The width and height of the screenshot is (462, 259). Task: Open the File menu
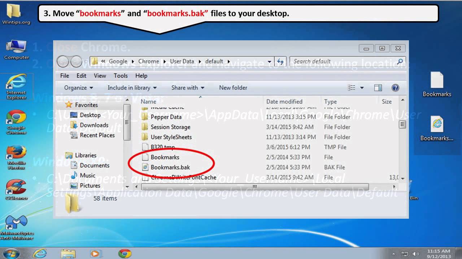coord(65,76)
